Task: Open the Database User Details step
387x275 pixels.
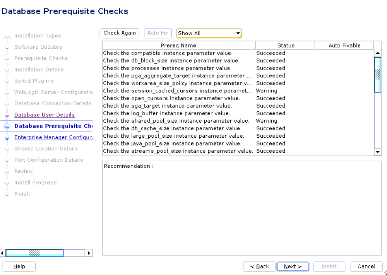Action: (x=44, y=114)
